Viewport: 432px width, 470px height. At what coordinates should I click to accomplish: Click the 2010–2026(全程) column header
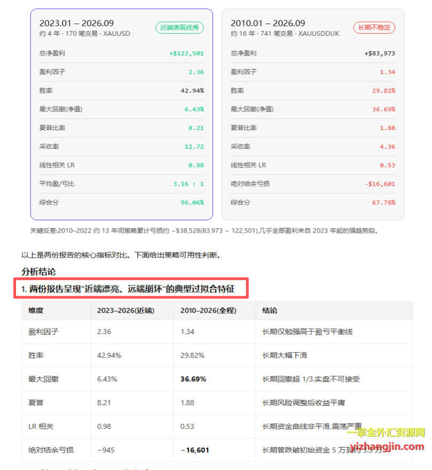tap(208, 311)
